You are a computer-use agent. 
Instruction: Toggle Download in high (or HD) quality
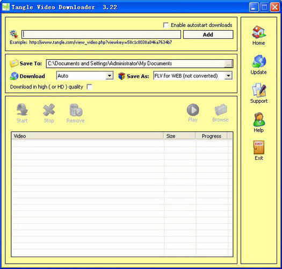click(x=89, y=87)
